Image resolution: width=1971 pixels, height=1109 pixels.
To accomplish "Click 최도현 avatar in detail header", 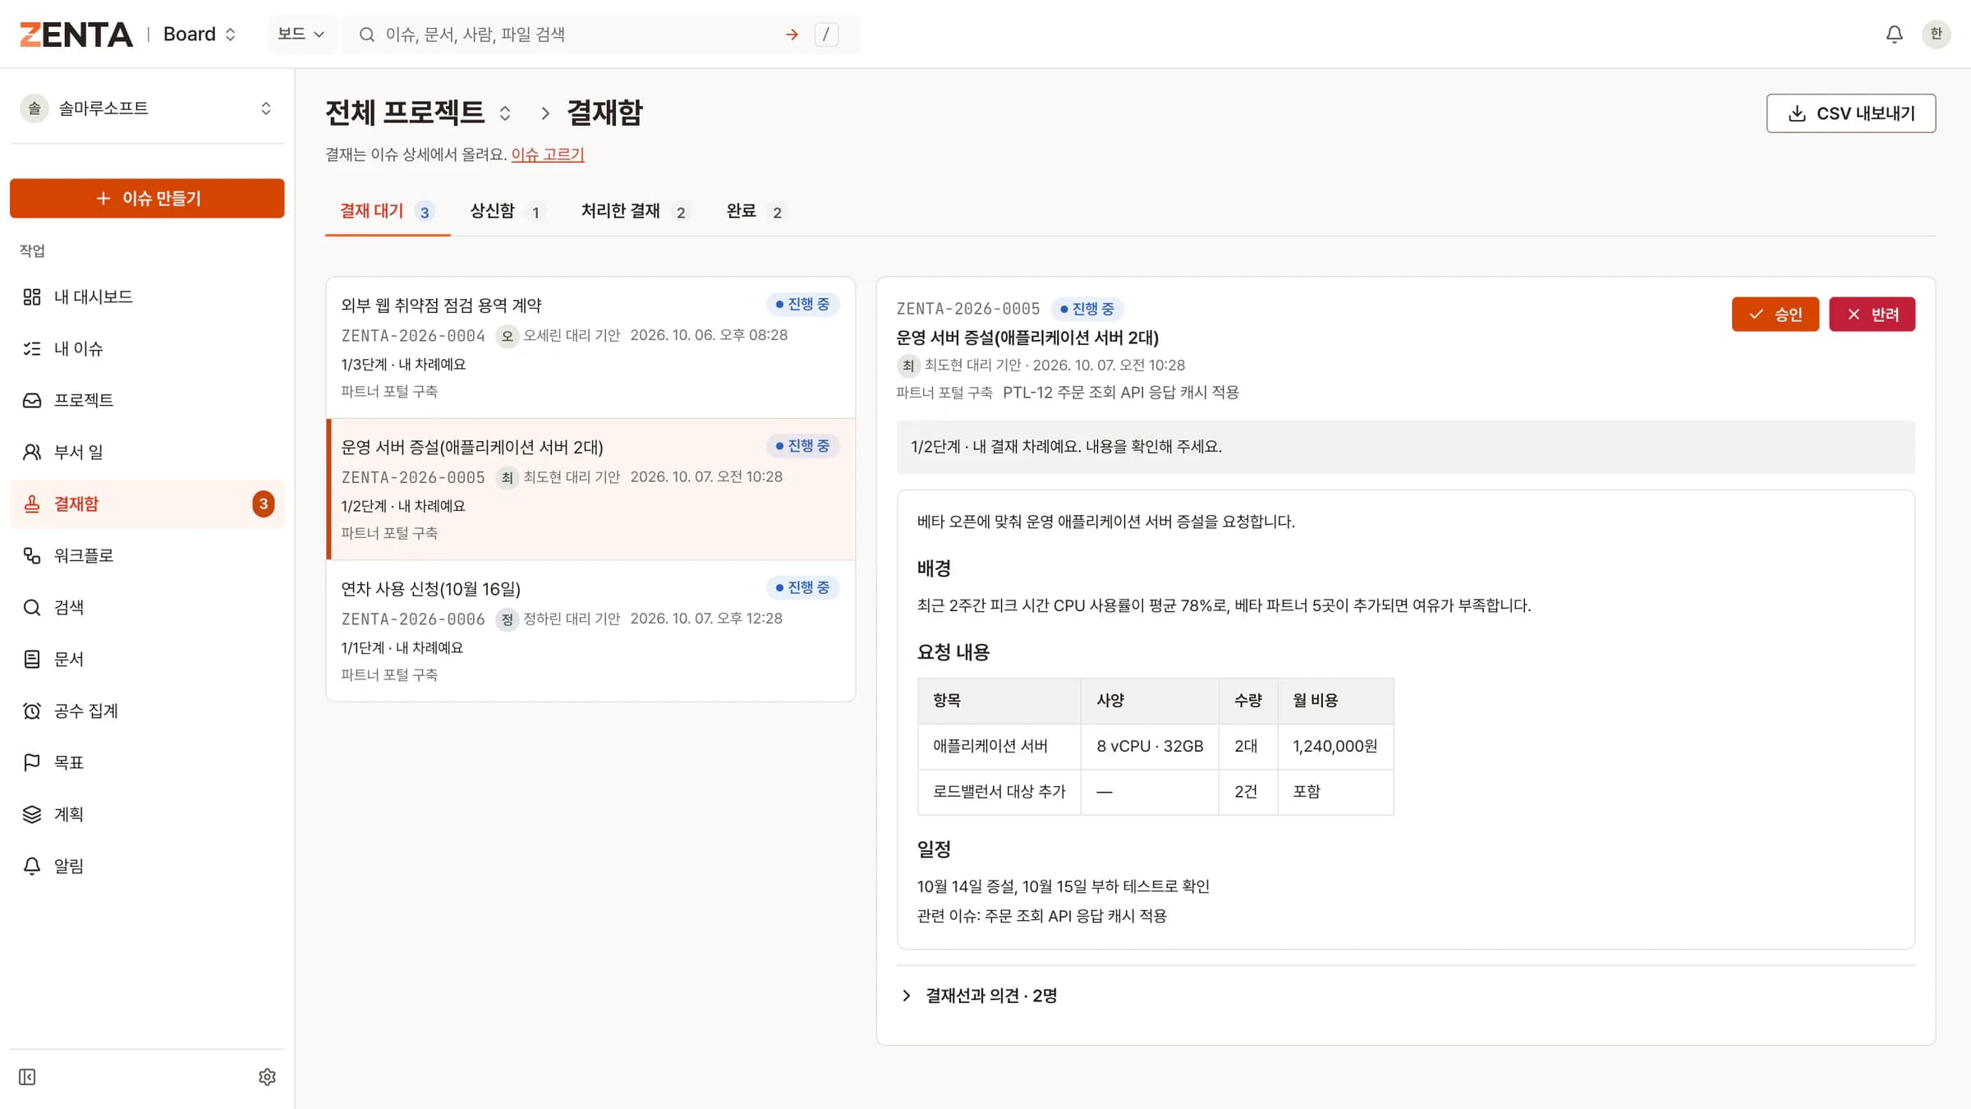I will (907, 366).
